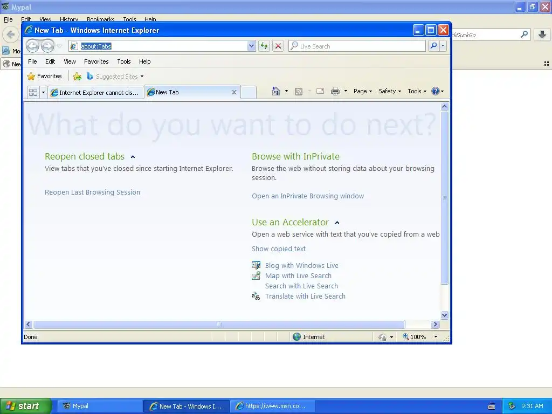Click the Translate with Live Search icon
Image resolution: width=552 pixels, height=414 pixels.
[256, 296]
